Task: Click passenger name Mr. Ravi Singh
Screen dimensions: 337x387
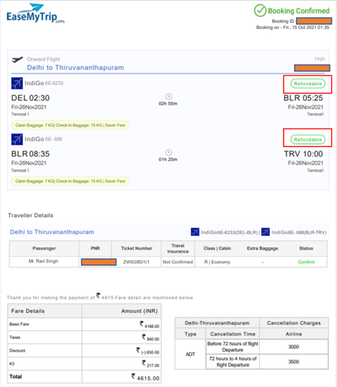Action: pos(43,261)
